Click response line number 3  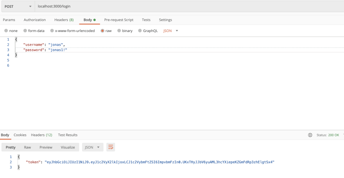11,167
